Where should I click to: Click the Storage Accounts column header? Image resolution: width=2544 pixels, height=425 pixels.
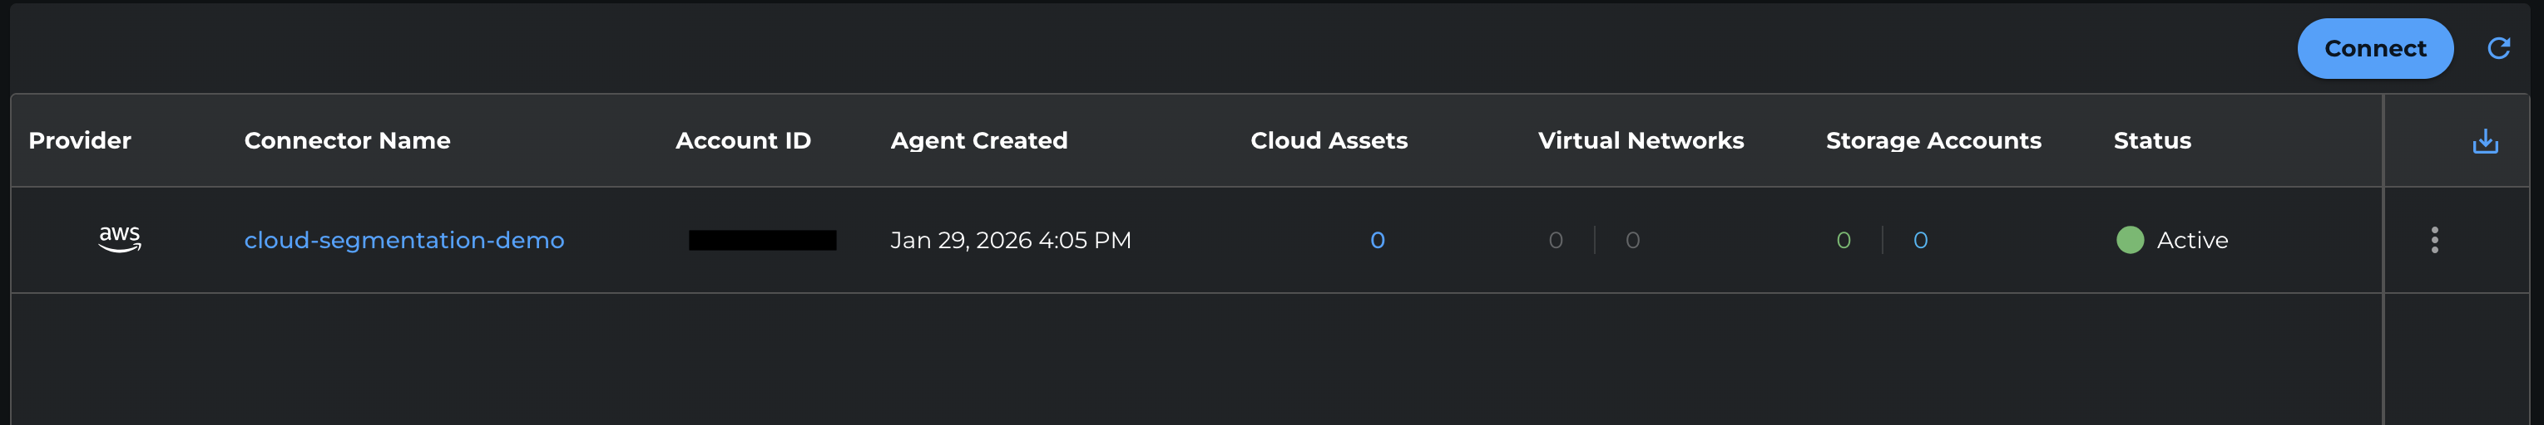click(x=1933, y=141)
